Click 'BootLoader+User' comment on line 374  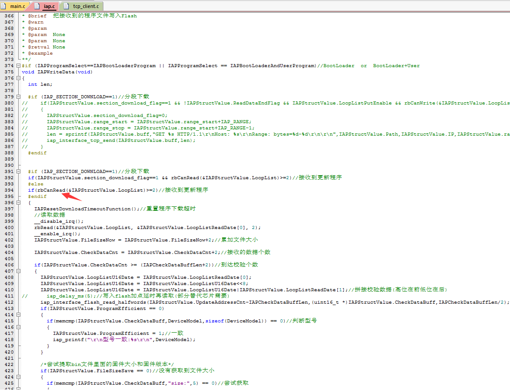396,66
